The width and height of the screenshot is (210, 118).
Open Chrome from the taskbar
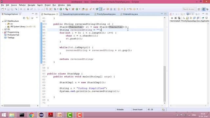click(31, 115)
